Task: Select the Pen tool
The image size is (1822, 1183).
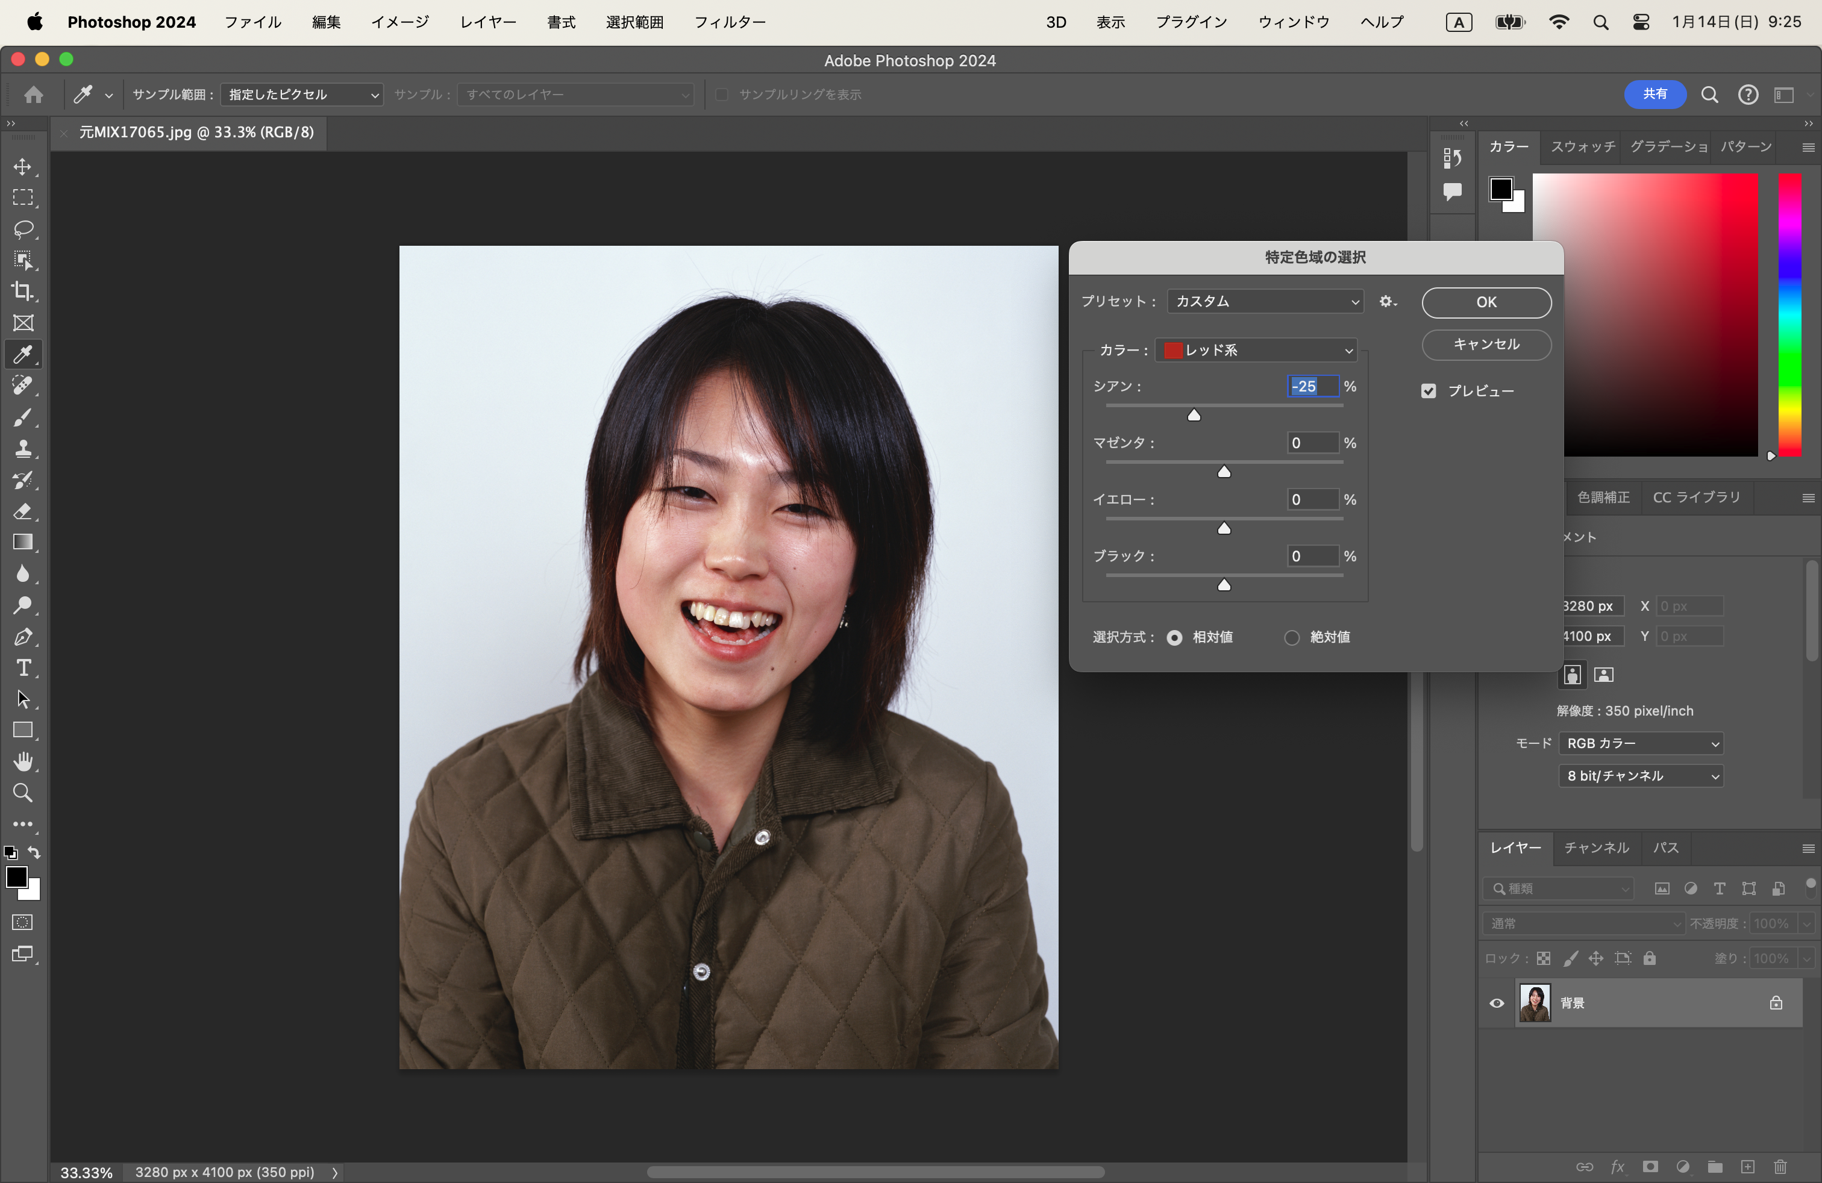Action: tap(23, 637)
